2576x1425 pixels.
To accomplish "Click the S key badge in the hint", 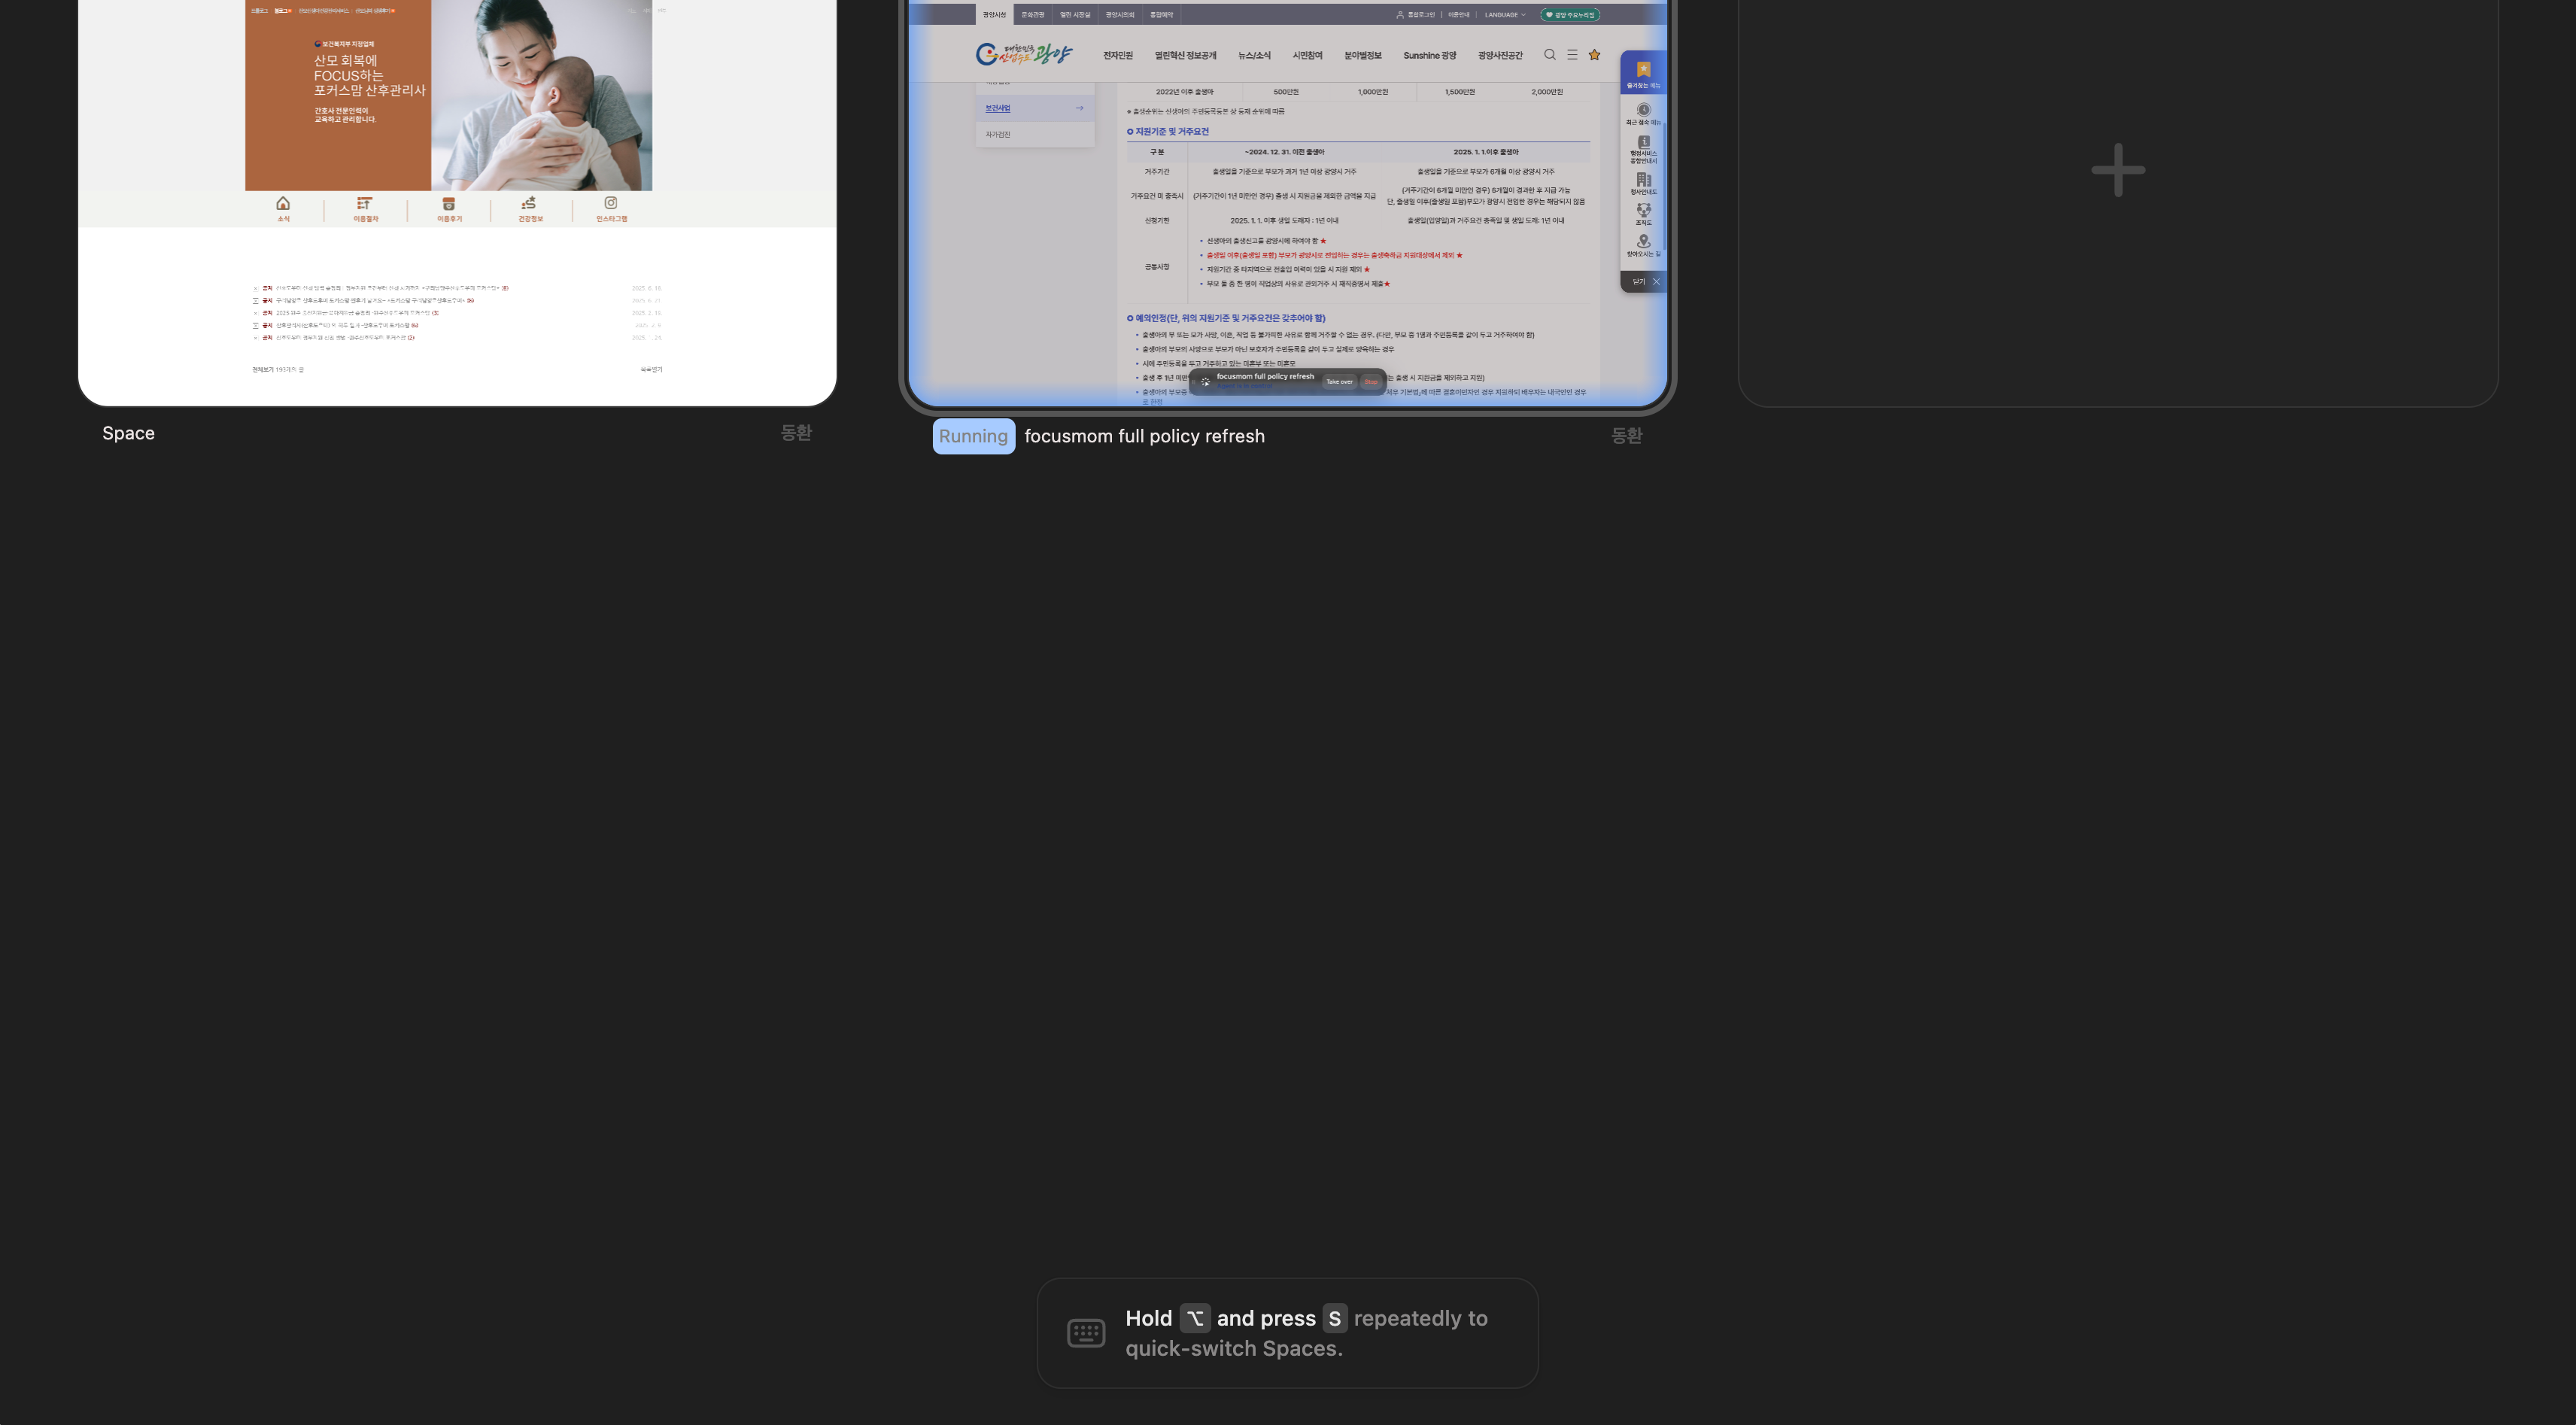I will click(1334, 1318).
